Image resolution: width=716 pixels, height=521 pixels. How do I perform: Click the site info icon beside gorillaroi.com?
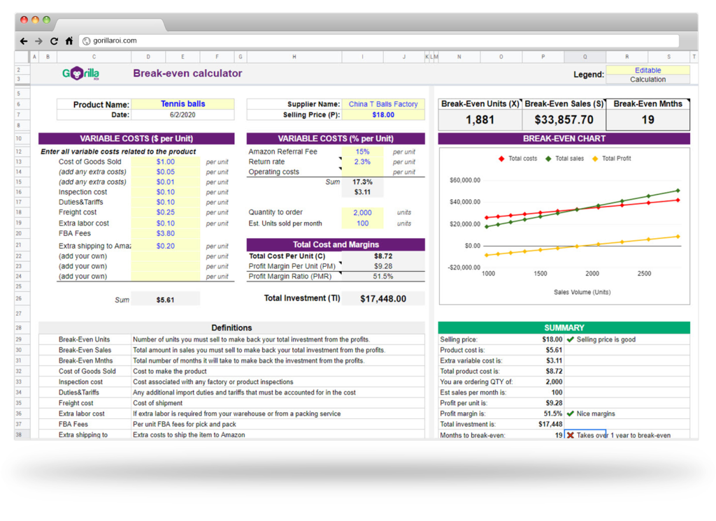pyautogui.click(x=86, y=41)
